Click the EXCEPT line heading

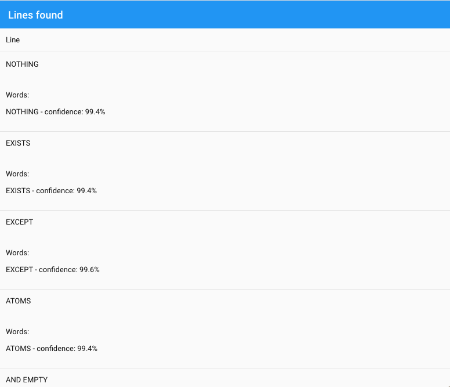tap(19, 222)
